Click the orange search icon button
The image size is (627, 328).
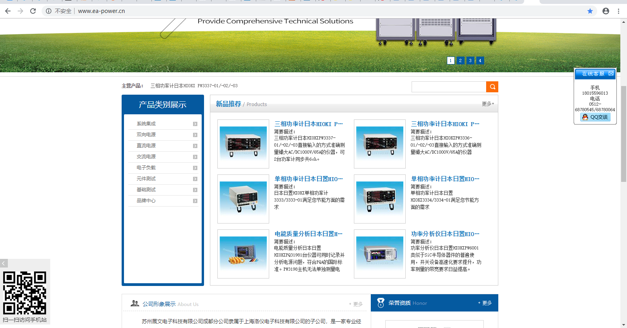492,87
